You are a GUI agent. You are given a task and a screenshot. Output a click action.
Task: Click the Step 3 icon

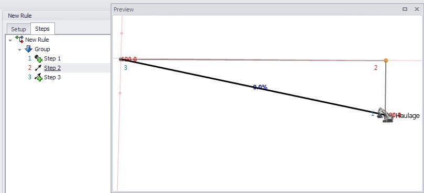pyautogui.click(x=38, y=77)
